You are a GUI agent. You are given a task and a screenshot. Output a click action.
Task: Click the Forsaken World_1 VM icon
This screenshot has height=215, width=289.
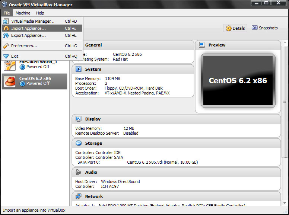click(10, 65)
